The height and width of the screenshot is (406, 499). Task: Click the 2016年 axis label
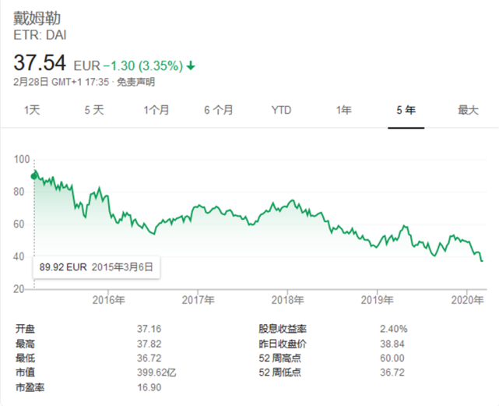(109, 300)
